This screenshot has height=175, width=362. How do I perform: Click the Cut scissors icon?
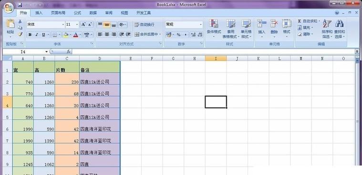tap(21, 21)
